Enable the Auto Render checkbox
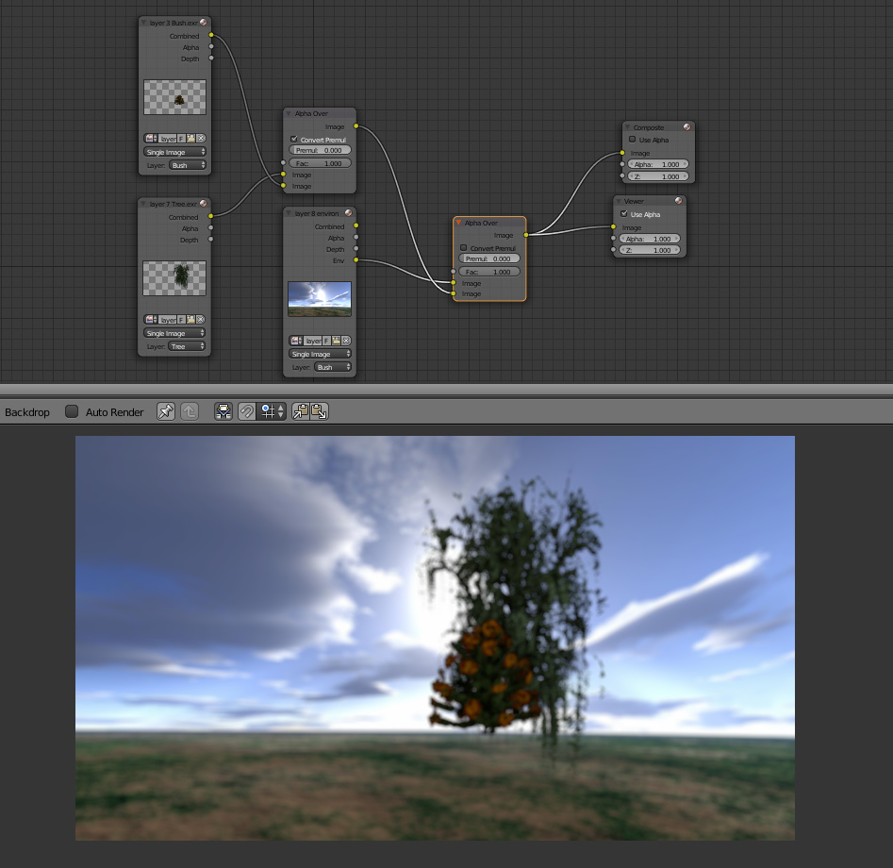The height and width of the screenshot is (868, 893). coord(72,411)
